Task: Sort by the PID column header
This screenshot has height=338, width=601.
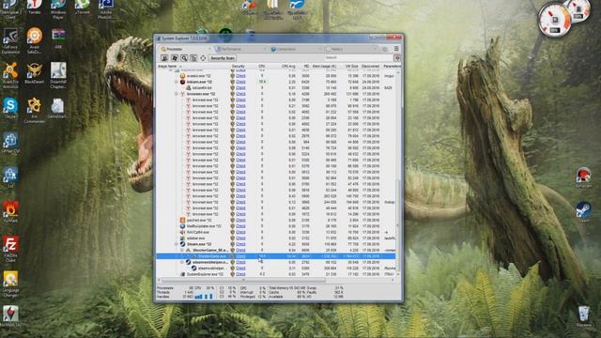Action: click(x=306, y=67)
